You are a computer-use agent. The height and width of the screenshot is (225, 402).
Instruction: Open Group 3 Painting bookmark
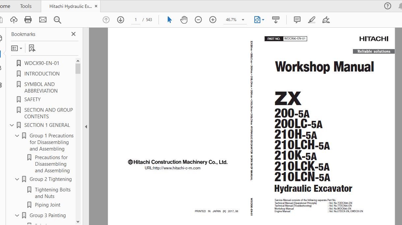(x=48, y=215)
